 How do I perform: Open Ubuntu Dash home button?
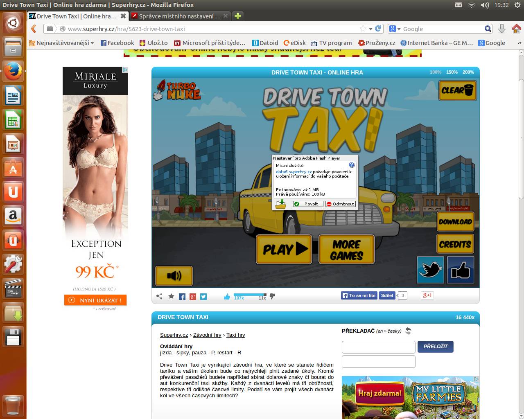pos(13,23)
